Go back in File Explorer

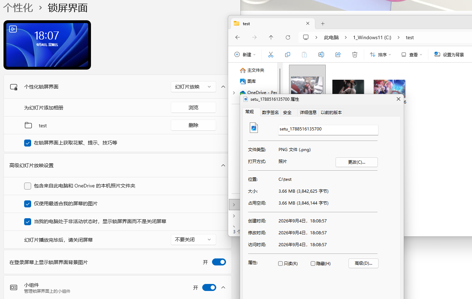coord(238,37)
